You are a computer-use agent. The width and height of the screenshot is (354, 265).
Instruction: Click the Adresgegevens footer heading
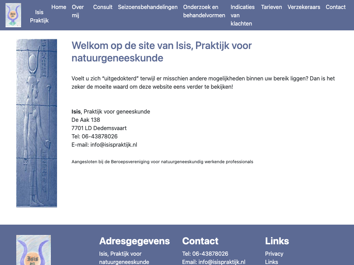coord(134,241)
